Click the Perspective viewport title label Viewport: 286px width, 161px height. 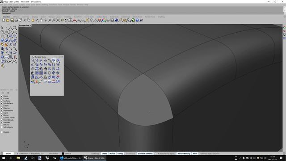24,25
